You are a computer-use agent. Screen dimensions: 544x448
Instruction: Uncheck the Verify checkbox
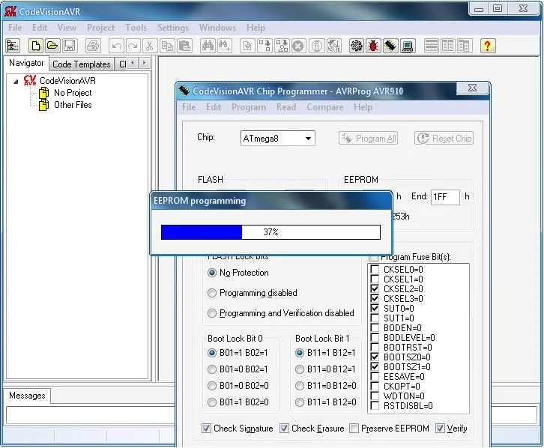pos(440,429)
